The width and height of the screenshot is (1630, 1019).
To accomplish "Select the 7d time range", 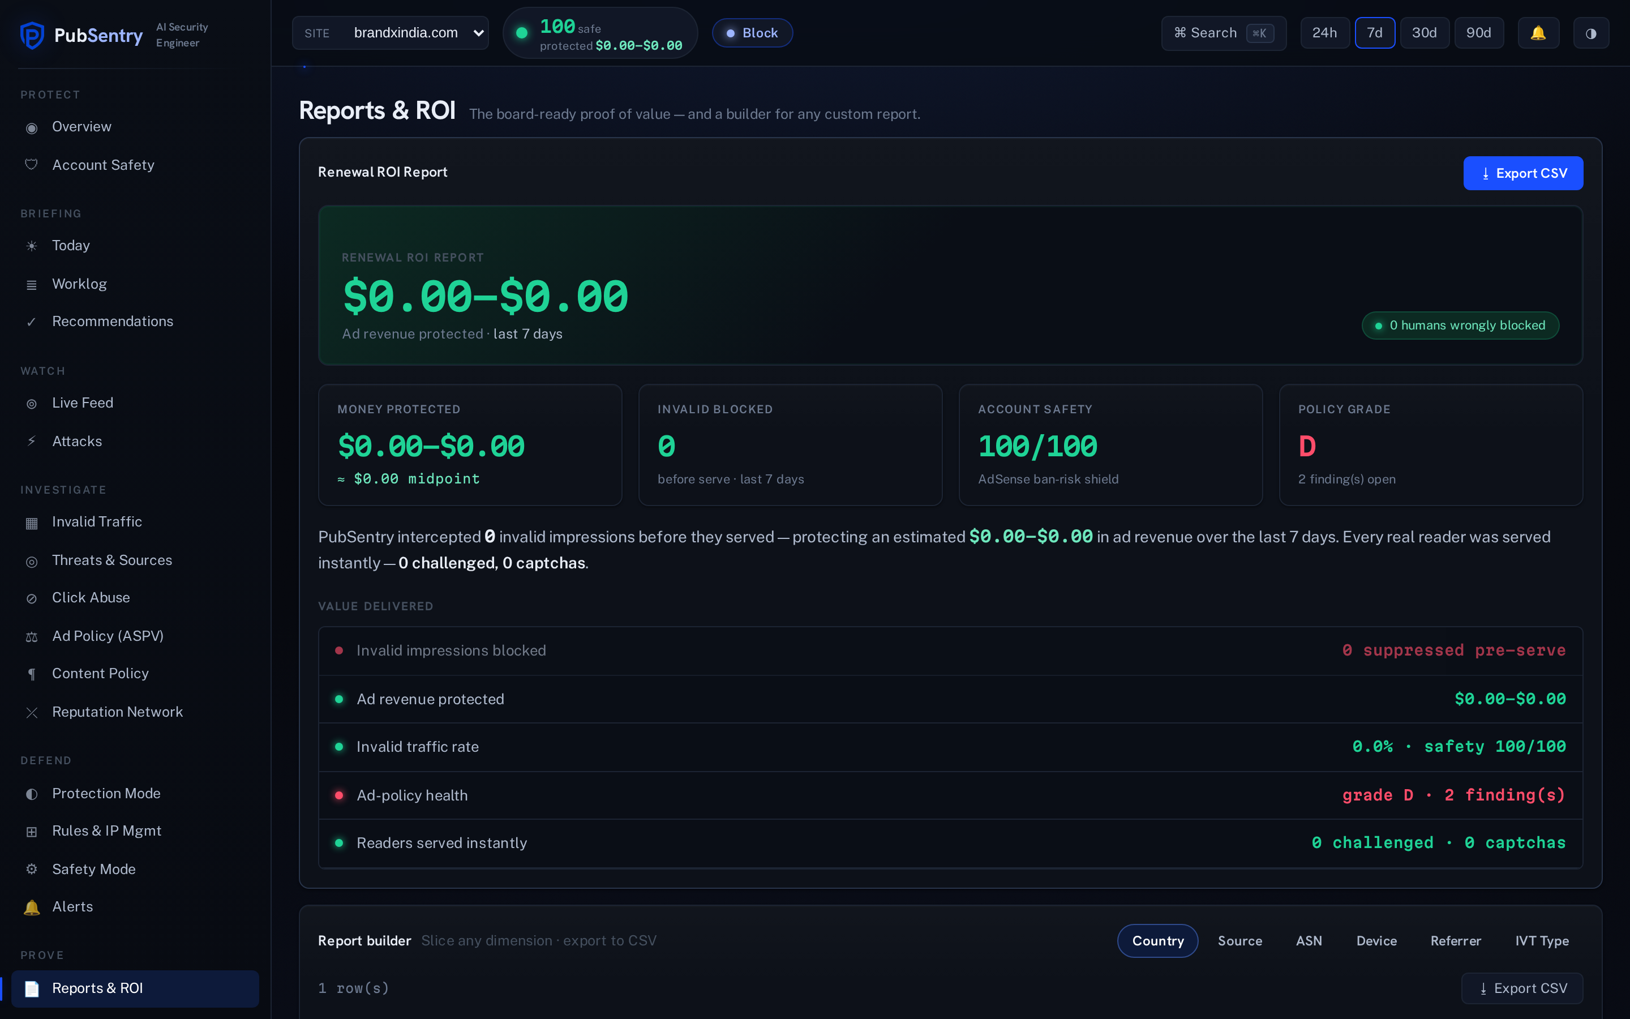I will click(1375, 33).
